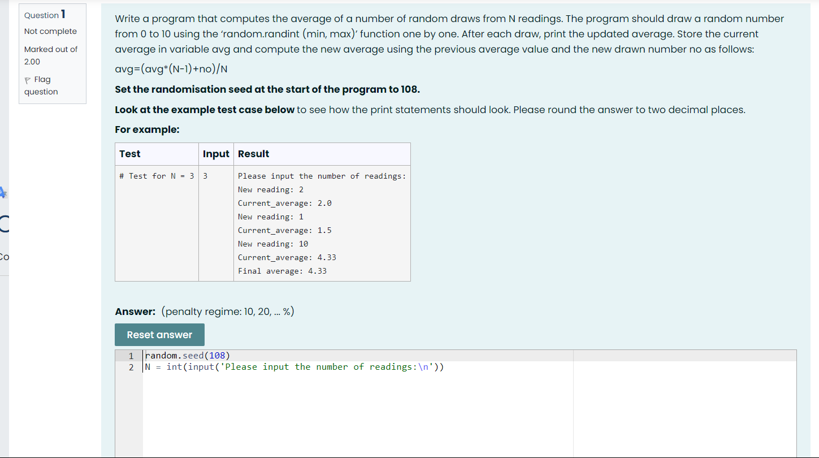Click the Input column header
This screenshot has height=458, width=819.
[x=215, y=154]
